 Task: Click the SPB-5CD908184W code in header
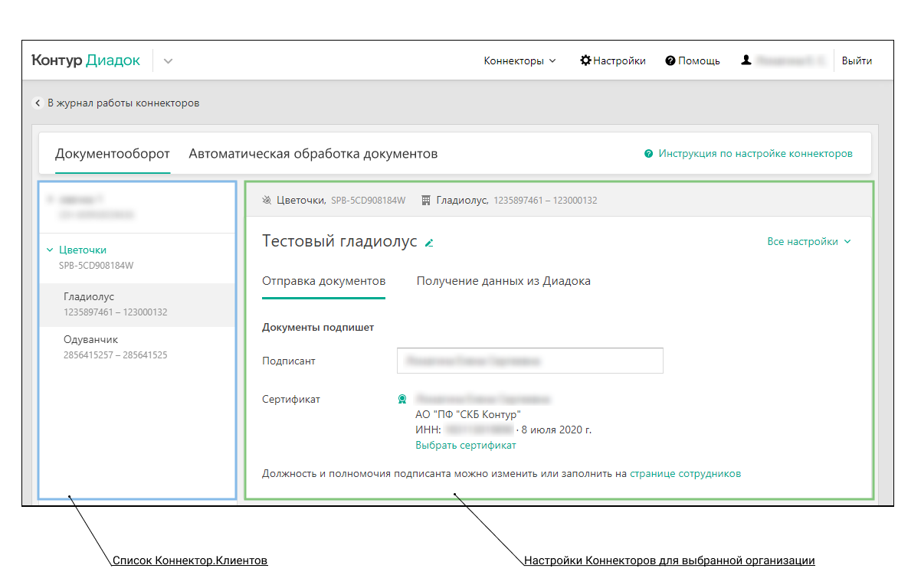368,201
